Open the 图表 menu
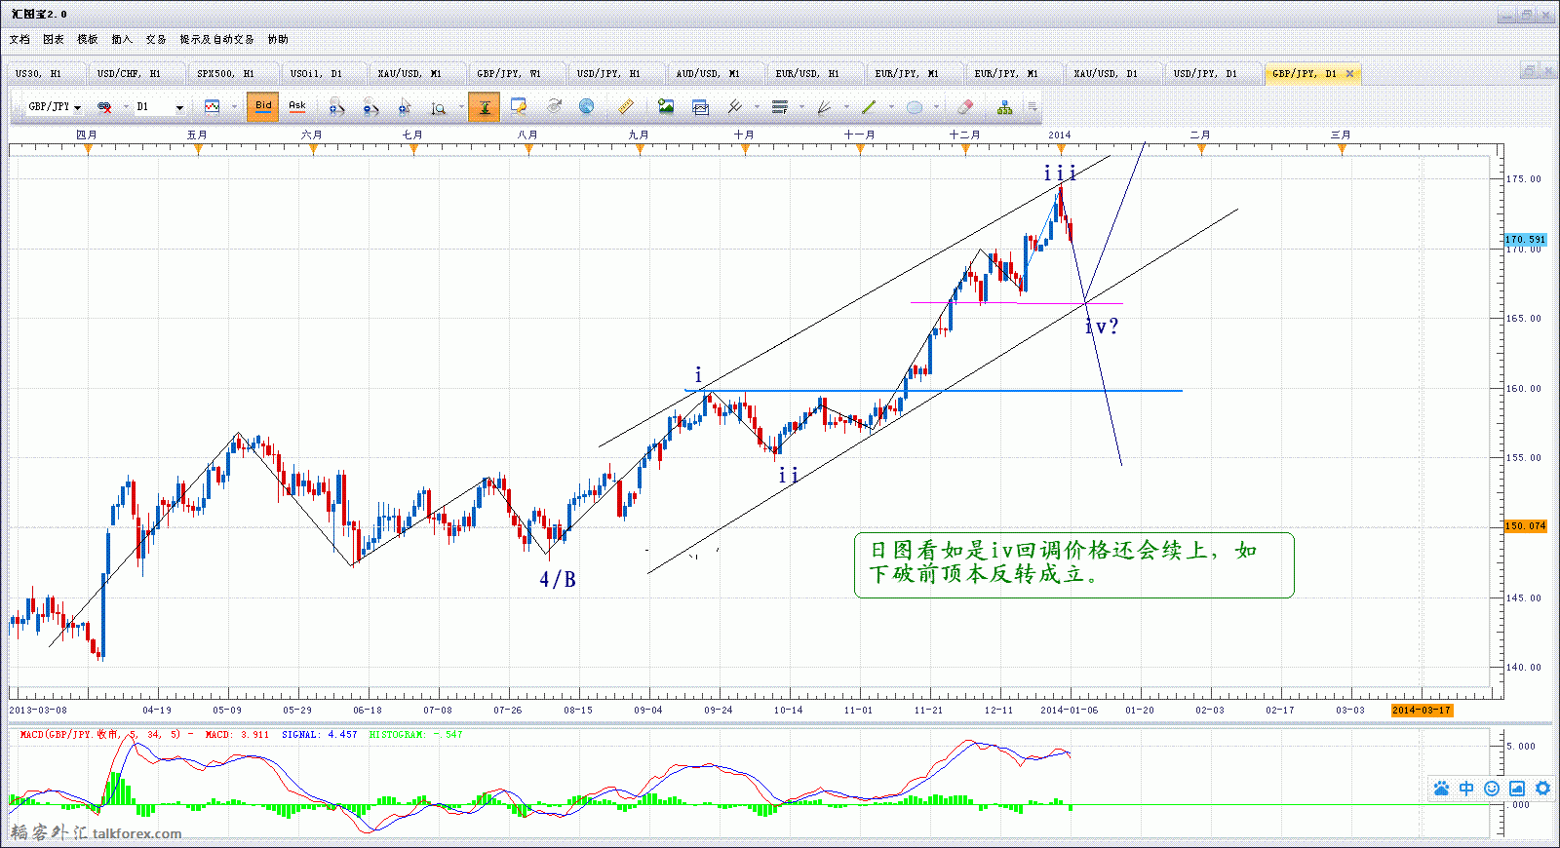The image size is (1560, 848). click(54, 40)
